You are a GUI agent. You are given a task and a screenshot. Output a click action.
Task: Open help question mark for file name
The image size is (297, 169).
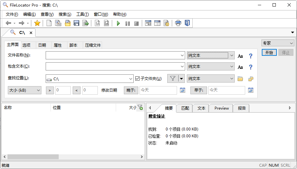point(250,56)
